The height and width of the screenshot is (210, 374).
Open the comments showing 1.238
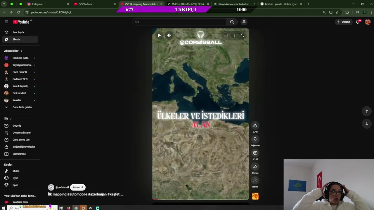tap(255, 153)
